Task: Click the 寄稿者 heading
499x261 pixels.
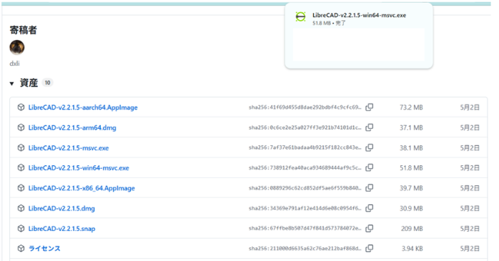Action: [x=23, y=30]
